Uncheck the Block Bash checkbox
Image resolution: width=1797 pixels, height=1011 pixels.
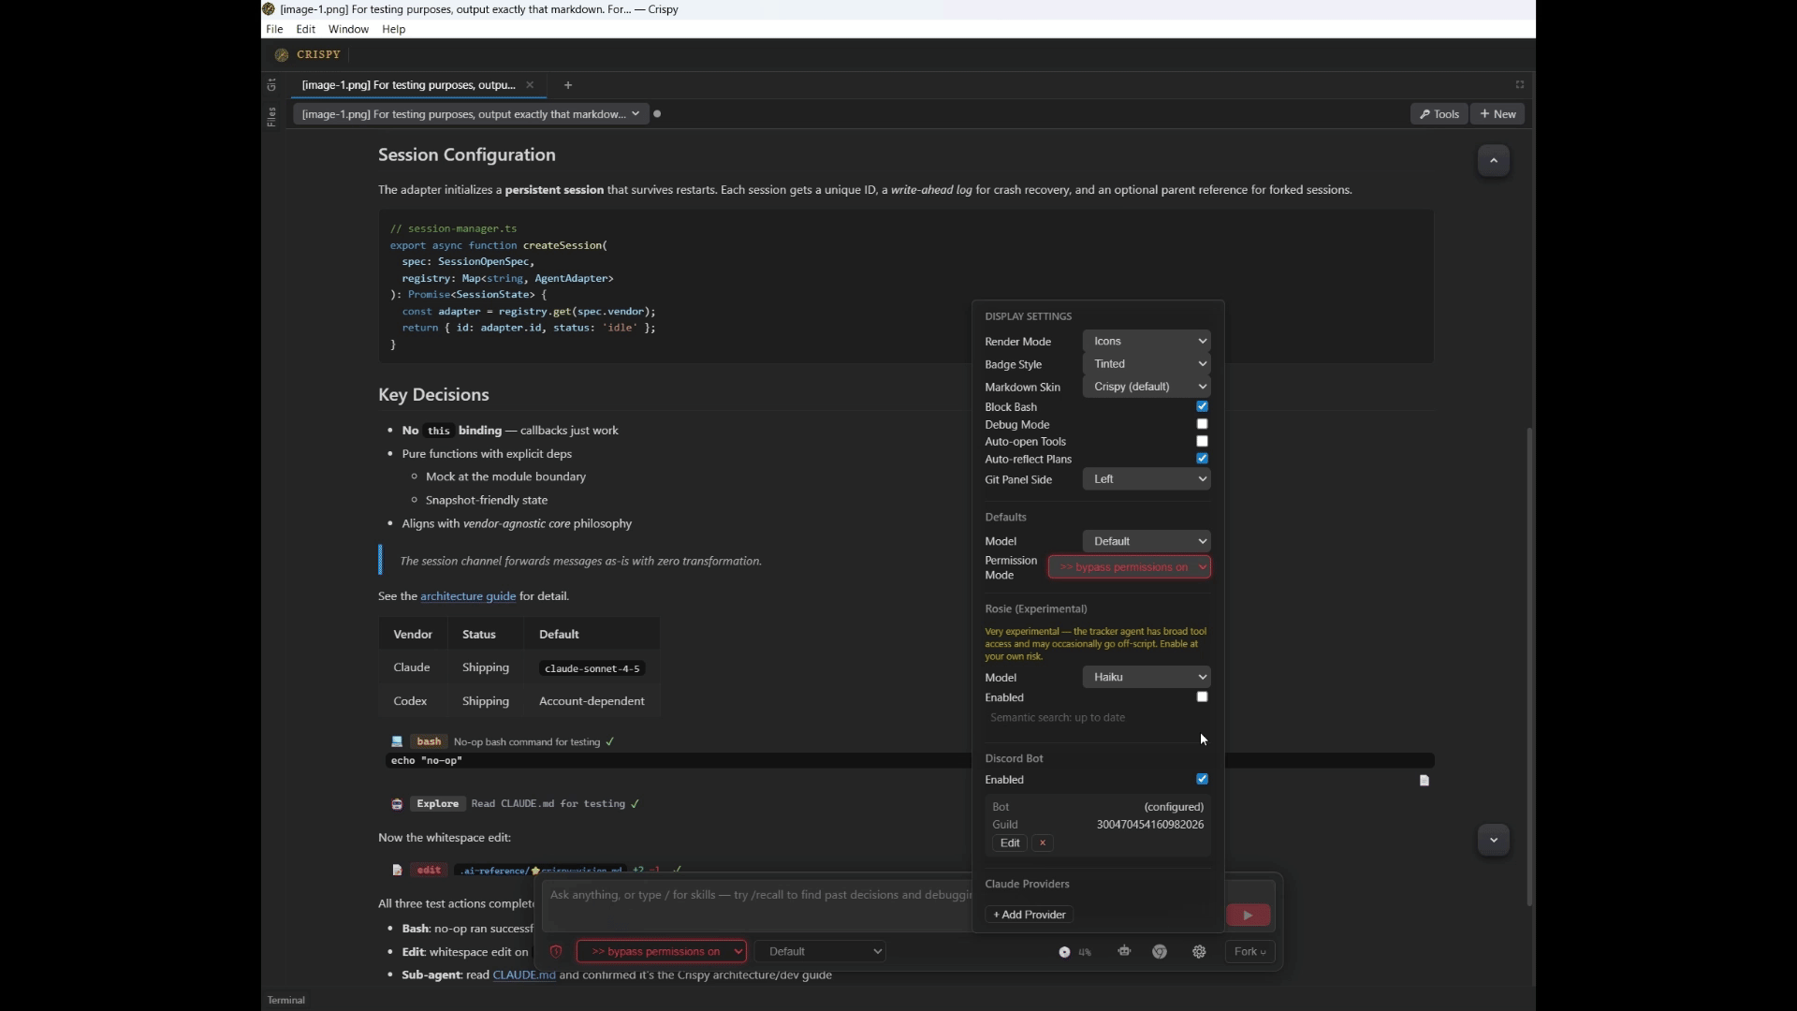pyautogui.click(x=1202, y=406)
